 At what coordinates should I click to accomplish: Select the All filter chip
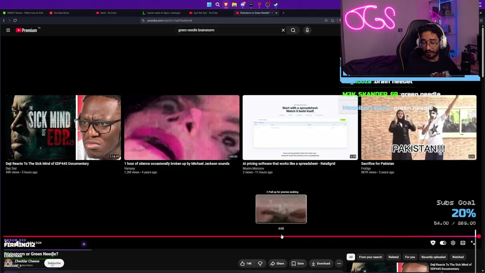(351, 257)
